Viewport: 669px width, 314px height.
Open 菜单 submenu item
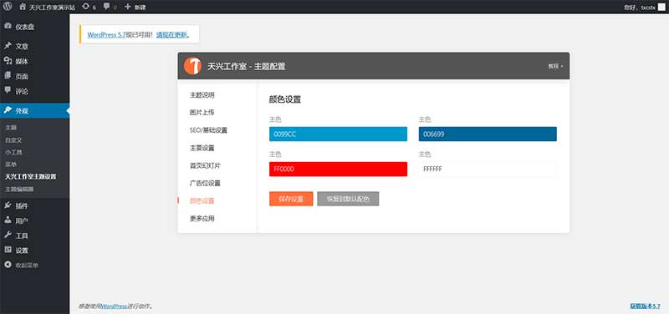pyautogui.click(x=12, y=165)
